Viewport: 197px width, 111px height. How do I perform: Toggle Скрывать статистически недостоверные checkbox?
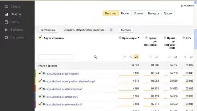61,30
